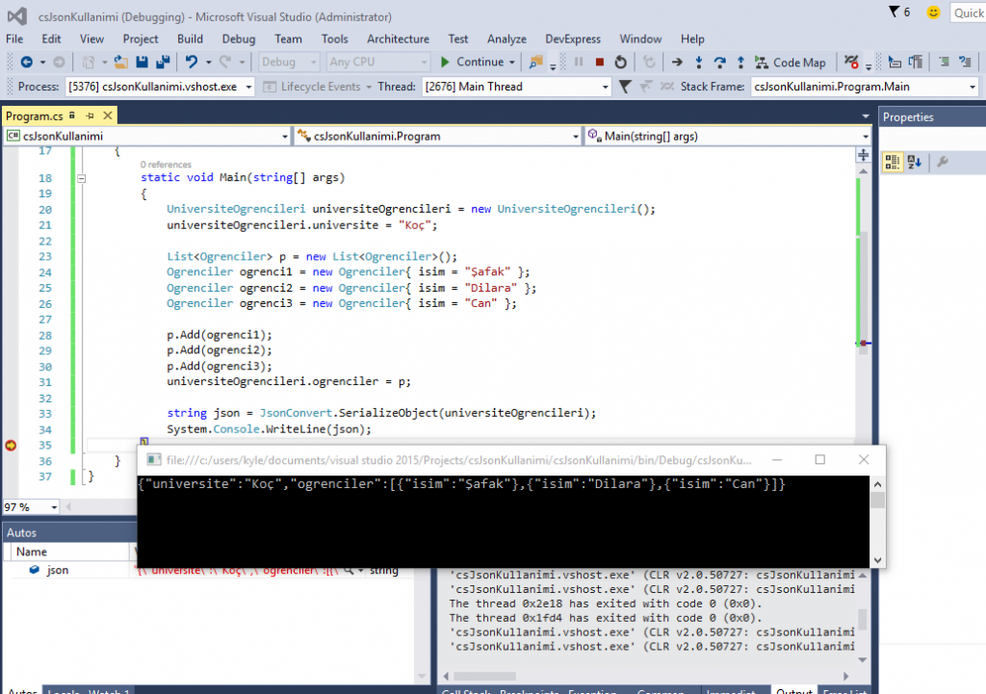This screenshot has width=986, height=694.
Task: Click the Find in Files icon
Action: 535,62
